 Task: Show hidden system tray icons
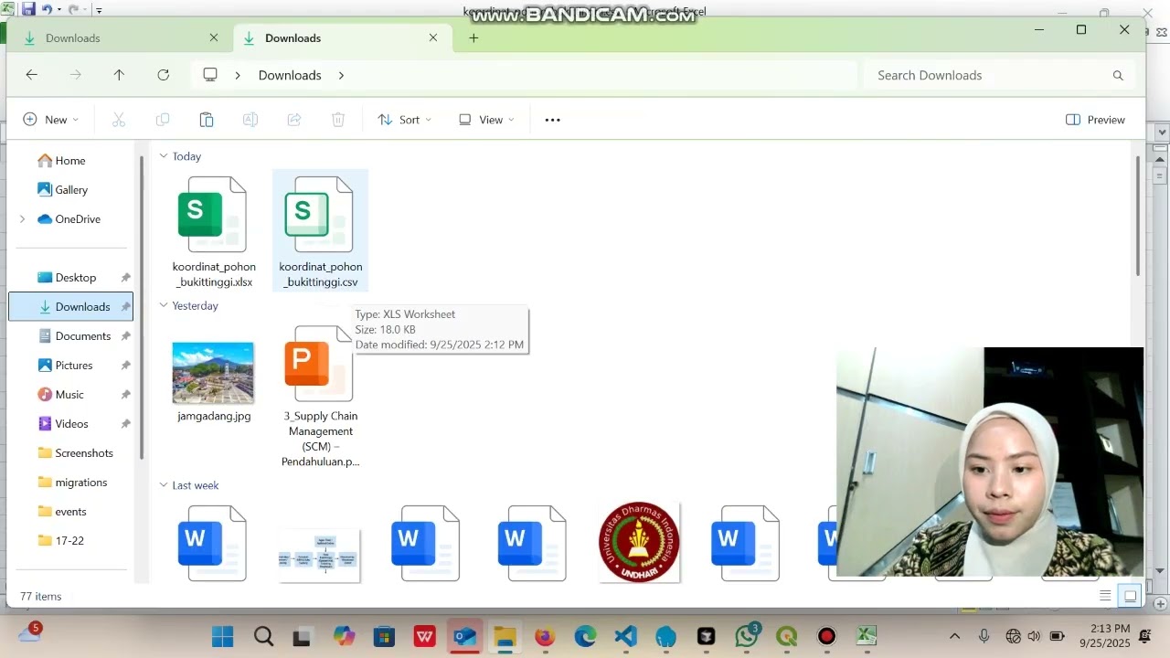pyautogui.click(x=955, y=636)
